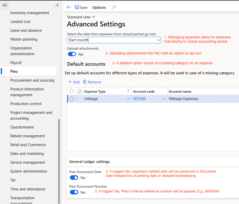Open Procurement and sourcing module
The image size is (239, 204).
[x=32, y=80]
